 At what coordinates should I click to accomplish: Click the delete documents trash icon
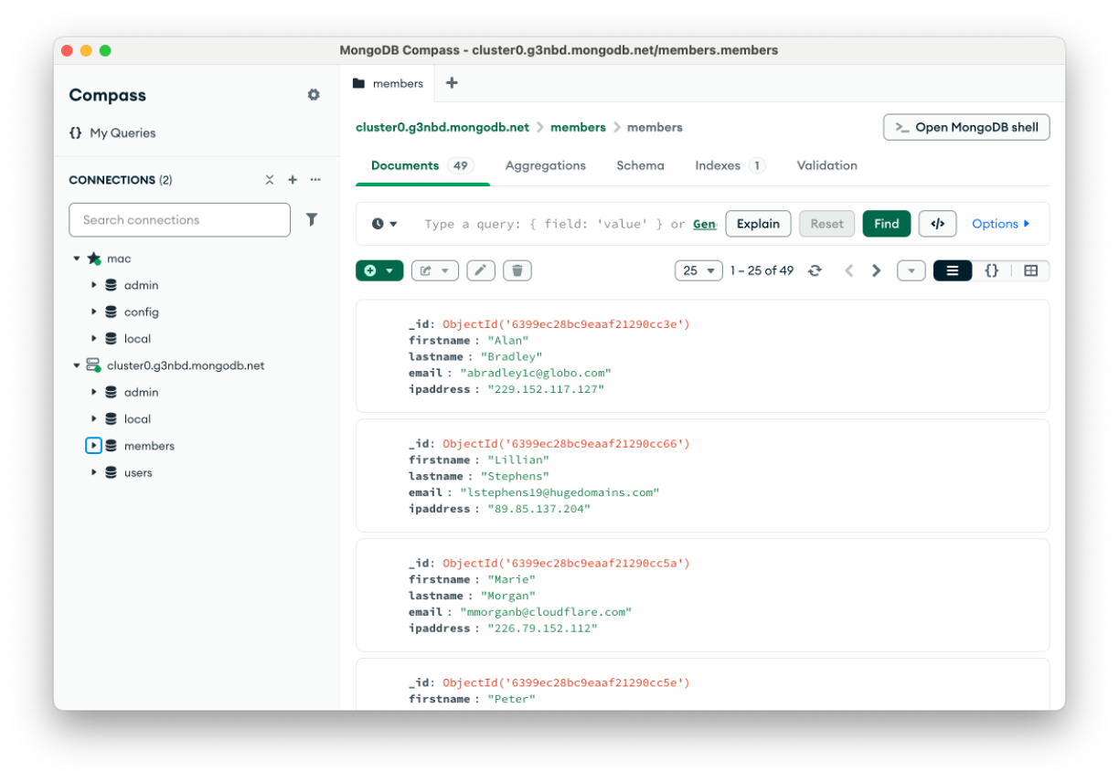pos(517,270)
